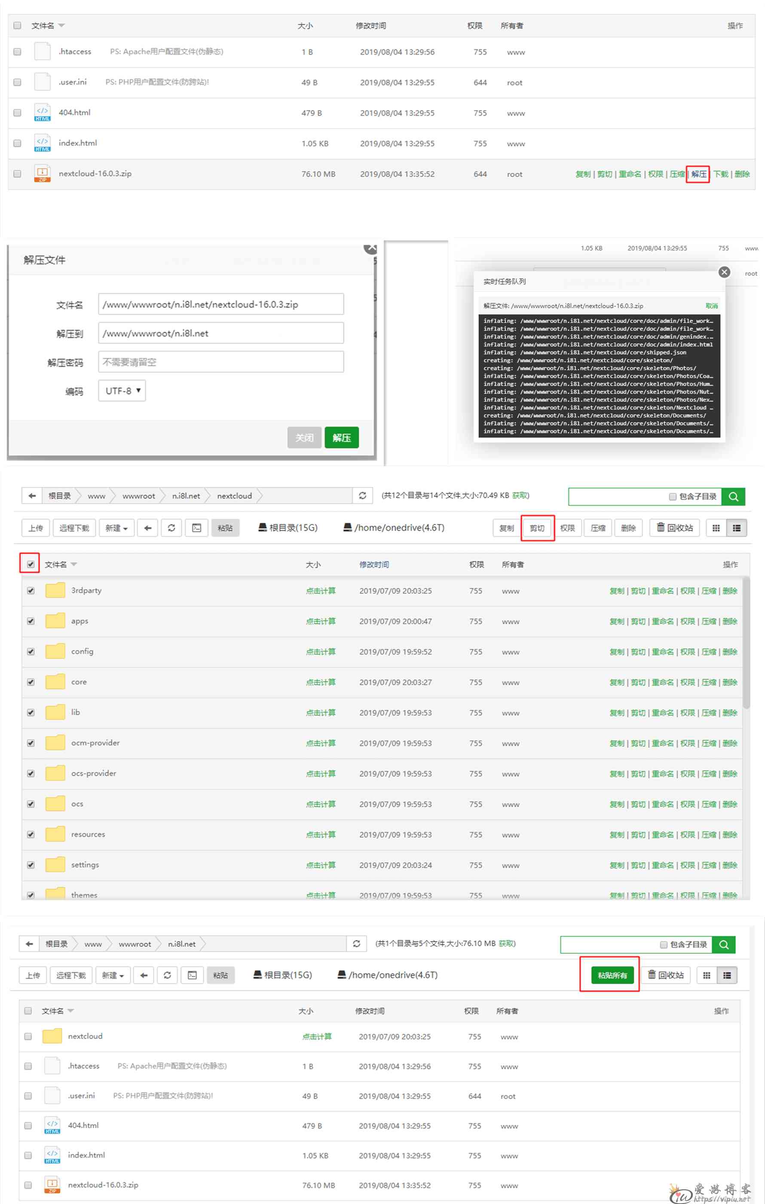Click the 文件名 path input field in dialog
The image size is (765, 1204).
pos(221,304)
